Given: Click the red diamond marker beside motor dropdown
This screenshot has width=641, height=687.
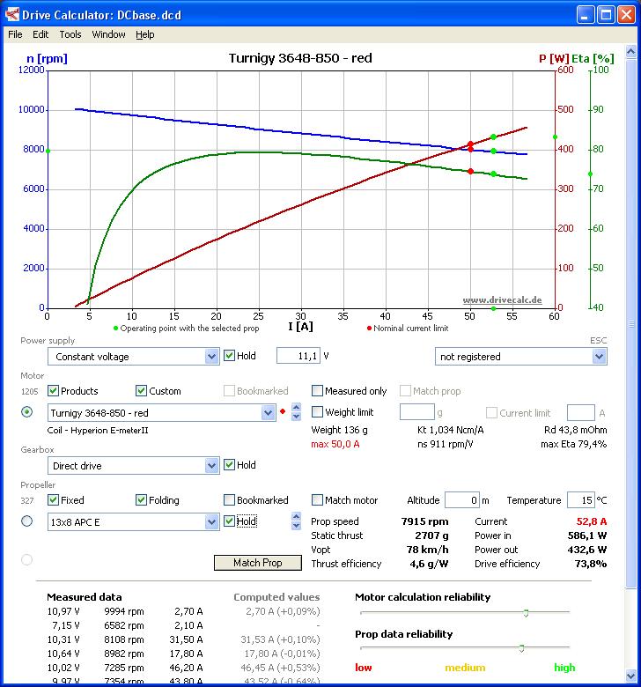Looking at the screenshot, I should tap(283, 411).
